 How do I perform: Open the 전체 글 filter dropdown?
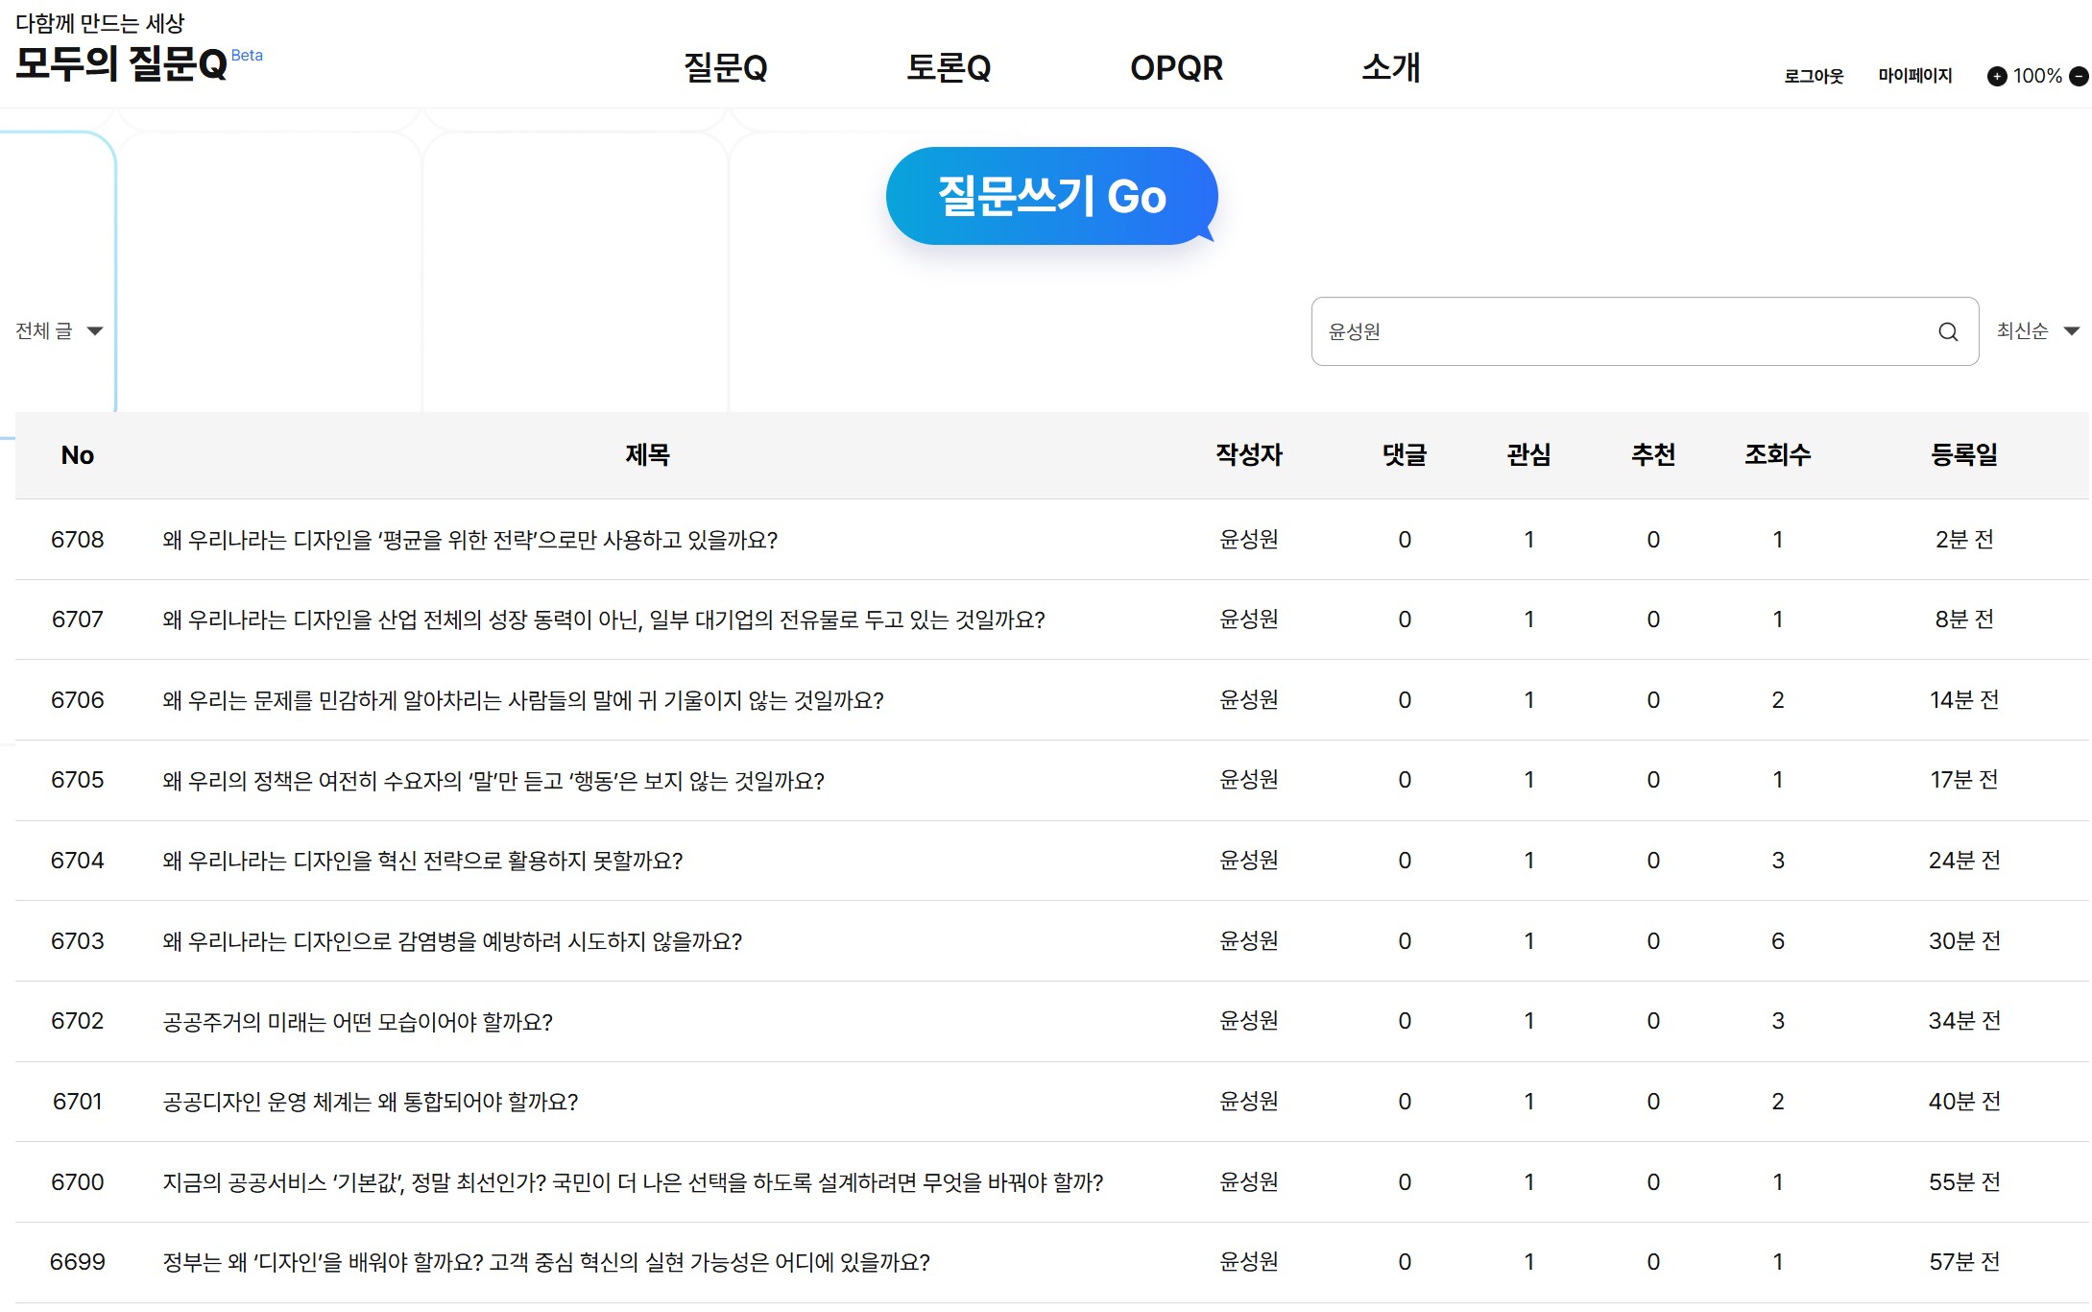click(x=59, y=331)
